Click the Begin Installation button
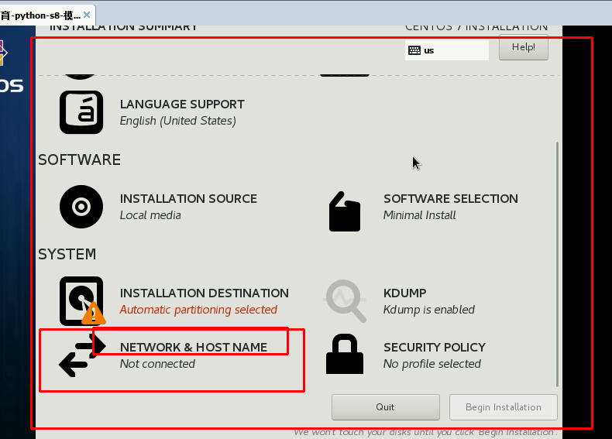612x439 pixels. 503,407
